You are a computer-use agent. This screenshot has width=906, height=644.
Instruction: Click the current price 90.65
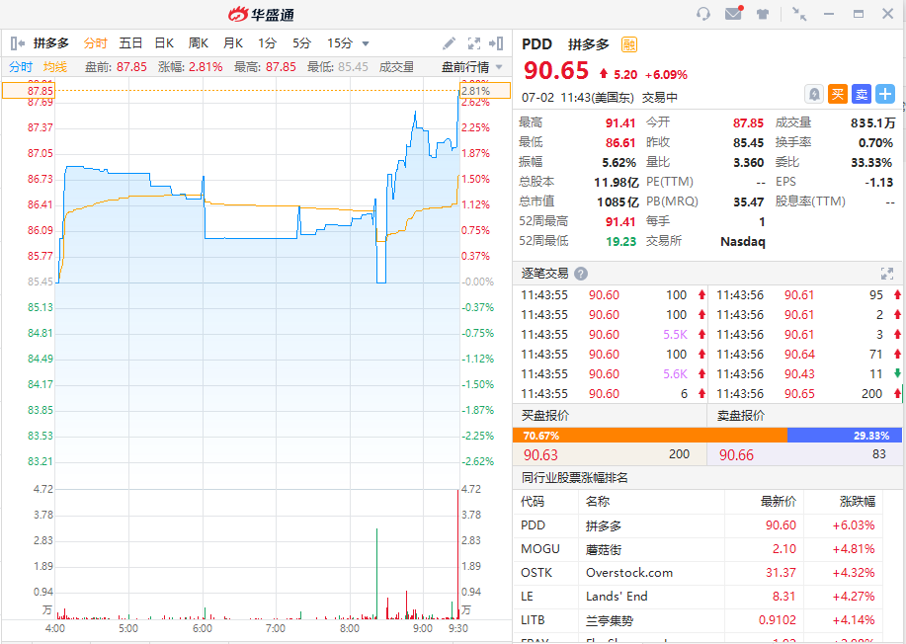[556, 71]
